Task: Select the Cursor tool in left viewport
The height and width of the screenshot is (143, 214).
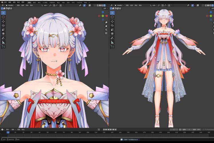Action: tap(3, 17)
